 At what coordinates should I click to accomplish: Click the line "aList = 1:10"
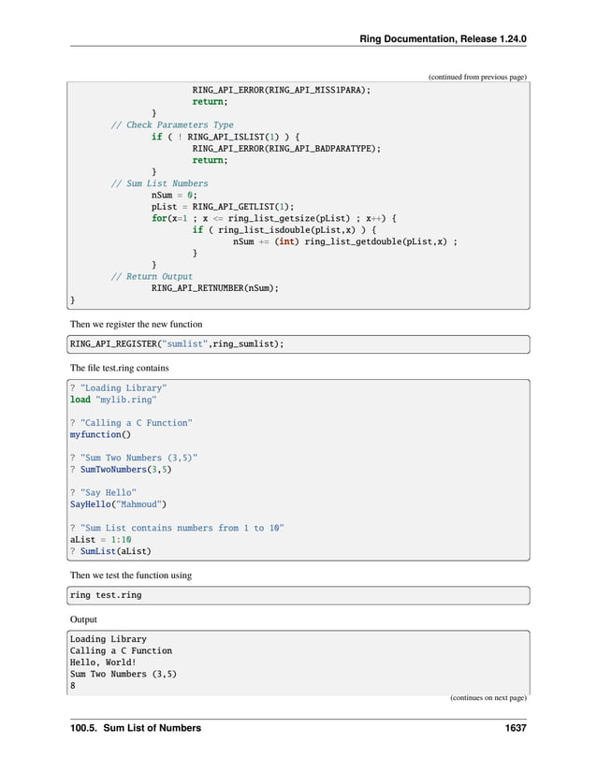(100, 540)
